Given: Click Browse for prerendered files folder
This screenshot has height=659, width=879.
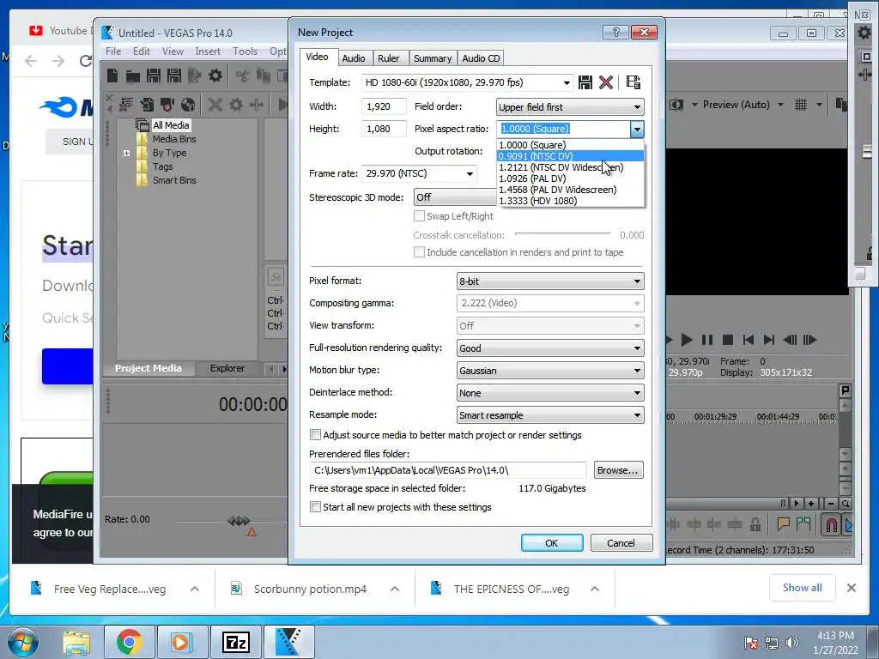Looking at the screenshot, I should point(618,470).
